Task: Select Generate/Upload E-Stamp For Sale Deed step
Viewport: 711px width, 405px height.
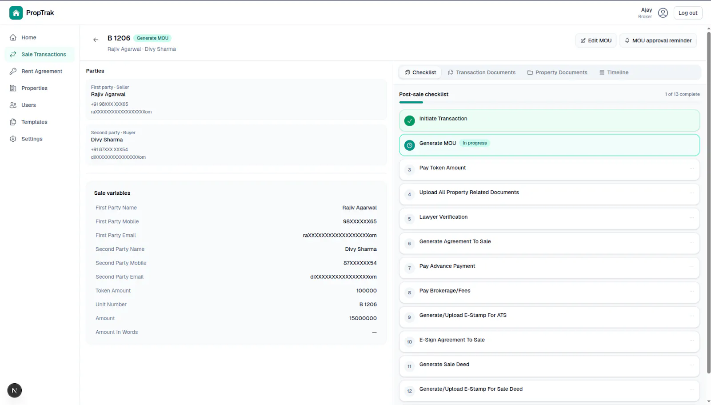Action: (549, 391)
